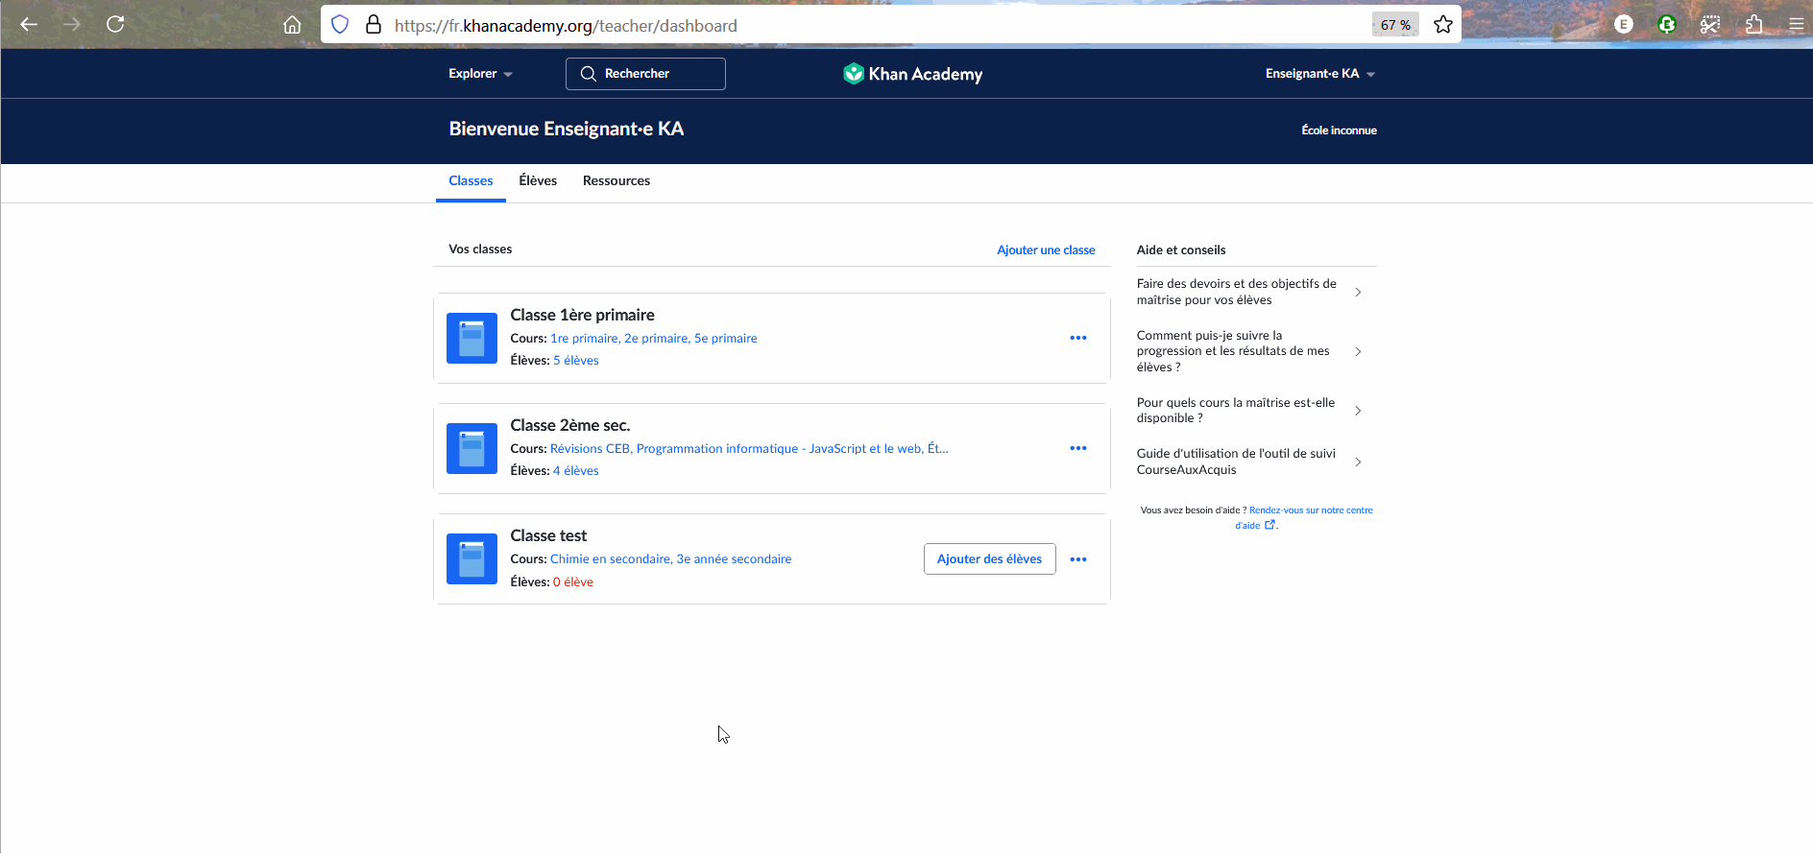The width and height of the screenshot is (1813, 853).
Task: Open Pour quels cours la maîtrise article
Action: (1236, 411)
